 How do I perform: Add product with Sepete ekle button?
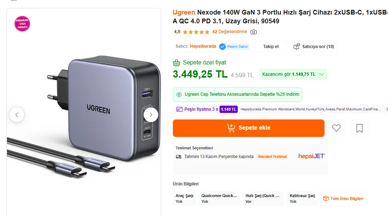pyautogui.click(x=248, y=128)
